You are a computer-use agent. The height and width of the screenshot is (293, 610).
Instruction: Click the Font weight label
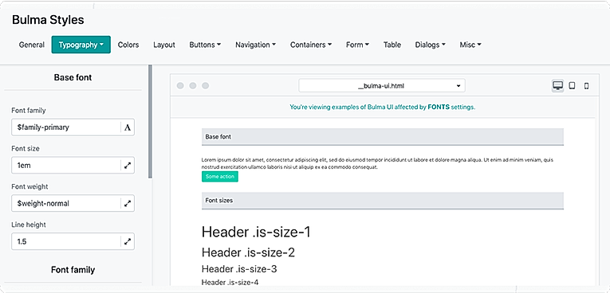(x=30, y=186)
